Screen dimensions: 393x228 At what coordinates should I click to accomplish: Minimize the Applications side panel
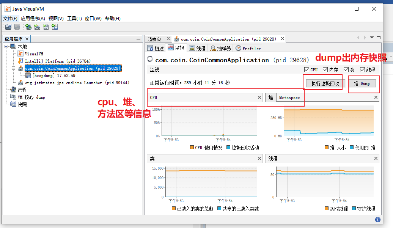point(138,39)
